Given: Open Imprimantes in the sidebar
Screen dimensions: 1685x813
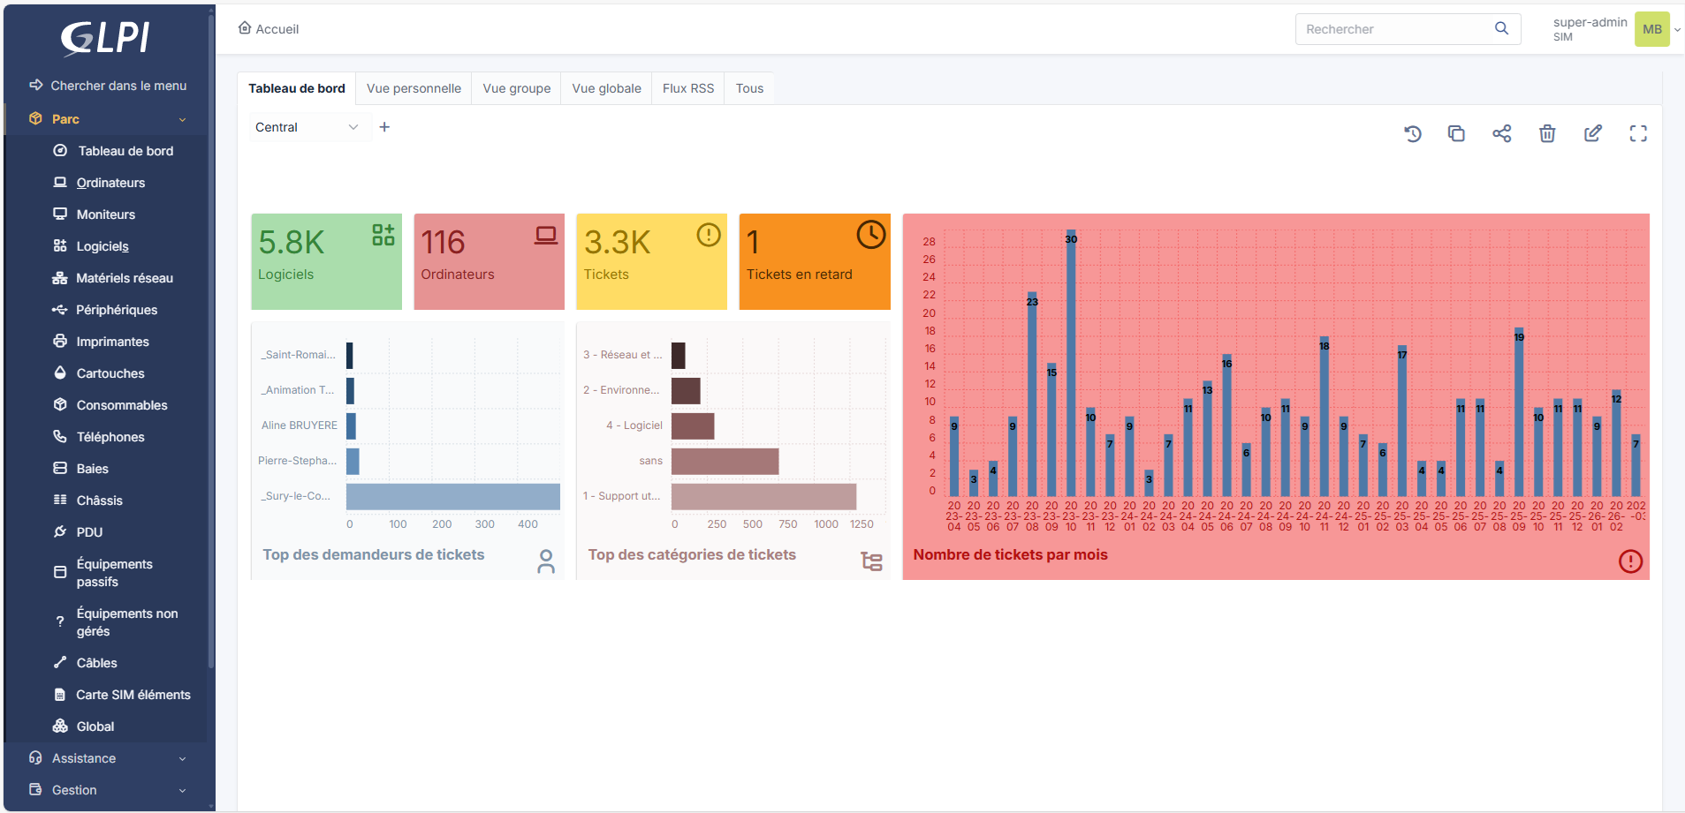Looking at the screenshot, I should pyautogui.click(x=112, y=342).
